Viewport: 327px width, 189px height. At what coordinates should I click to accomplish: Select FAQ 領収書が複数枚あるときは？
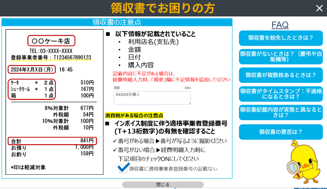[x=281, y=75]
